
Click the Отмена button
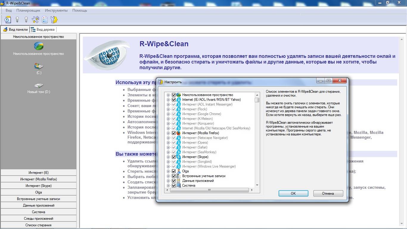(328, 194)
